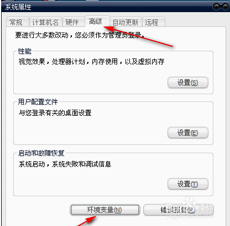Viewport: 230px width, 226px height.
Task: Click the 性能 group label
Action: [x=25, y=51]
